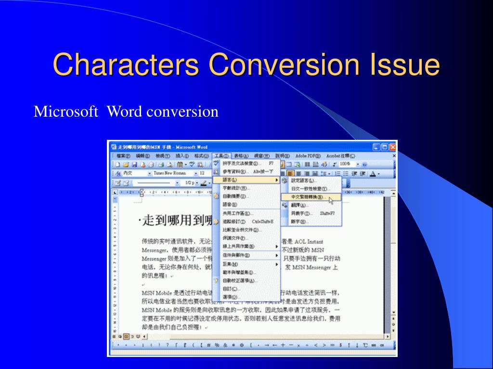Open the 插入(I) Insert menu

click(x=182, y=156)
